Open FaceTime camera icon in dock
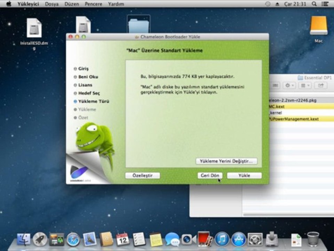334x251 pixels. (189, 239)
